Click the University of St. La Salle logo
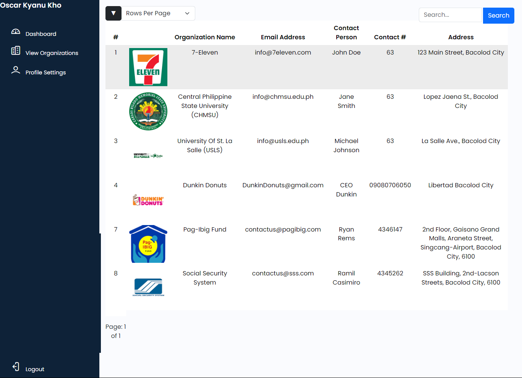Viewport: 522px width, 378px height. pyautogui.click(x=148, y=156)
